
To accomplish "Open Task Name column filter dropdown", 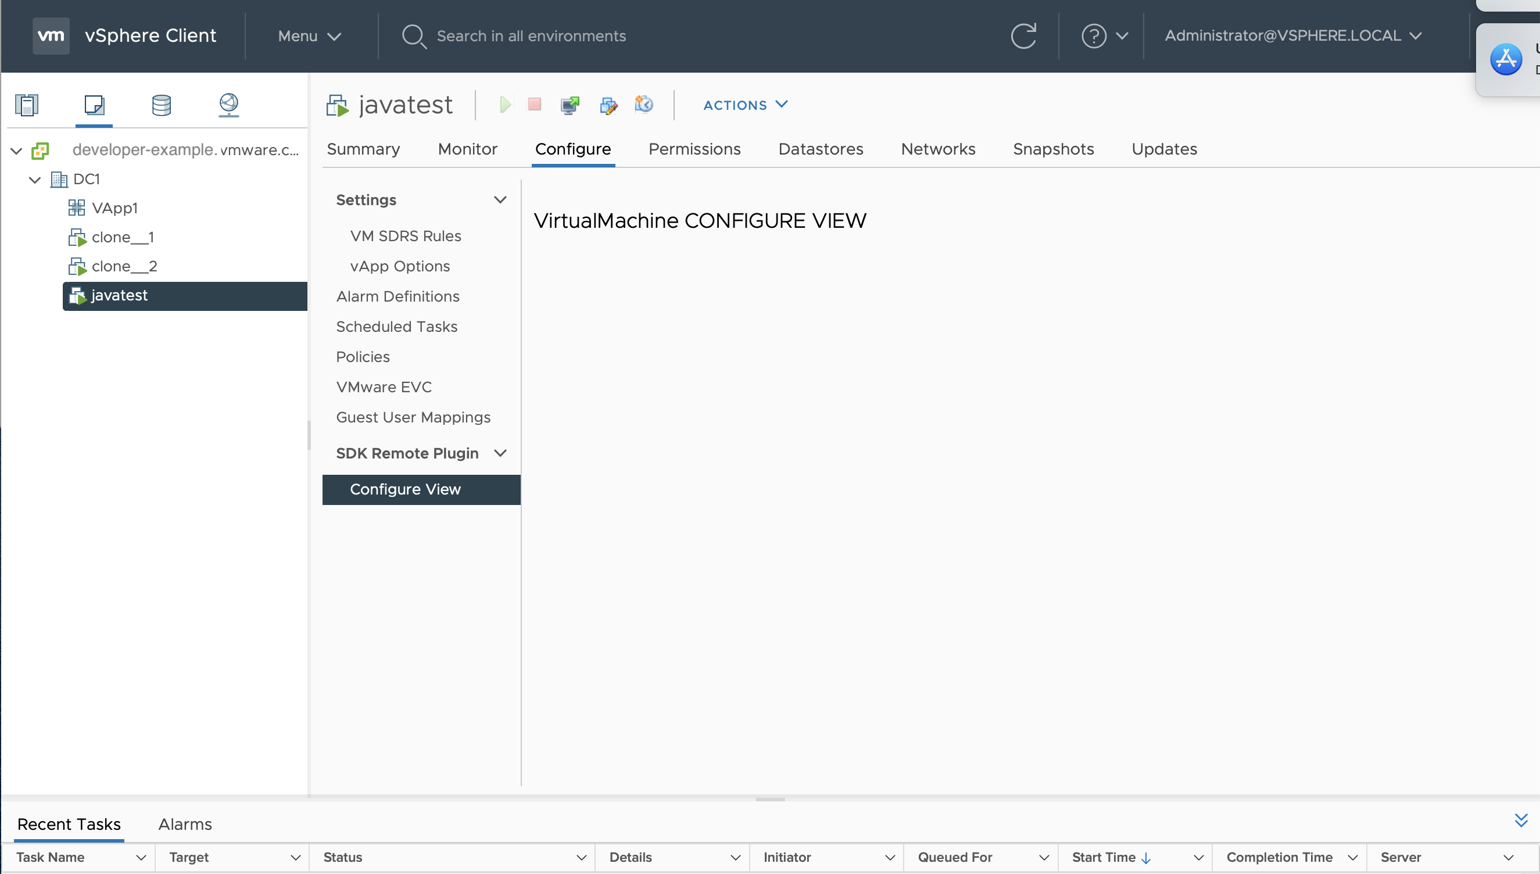I will pyautogui.click(x=141, y=858).
